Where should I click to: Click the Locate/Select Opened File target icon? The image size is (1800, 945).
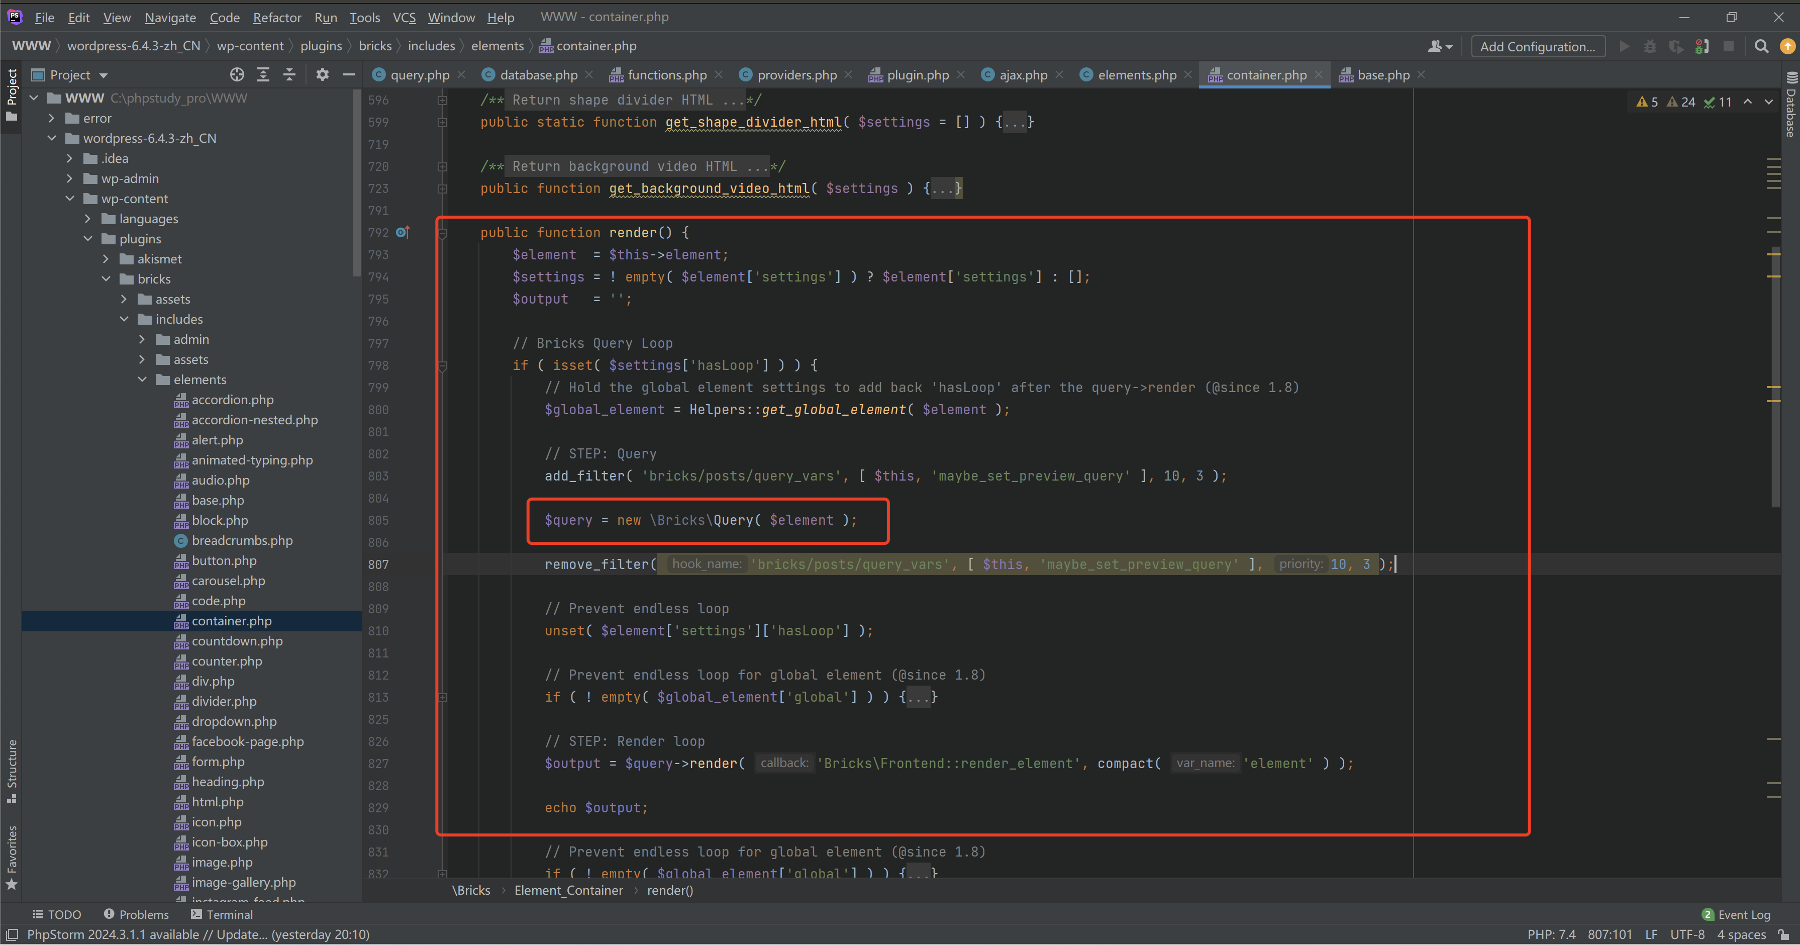pos(237,75)
